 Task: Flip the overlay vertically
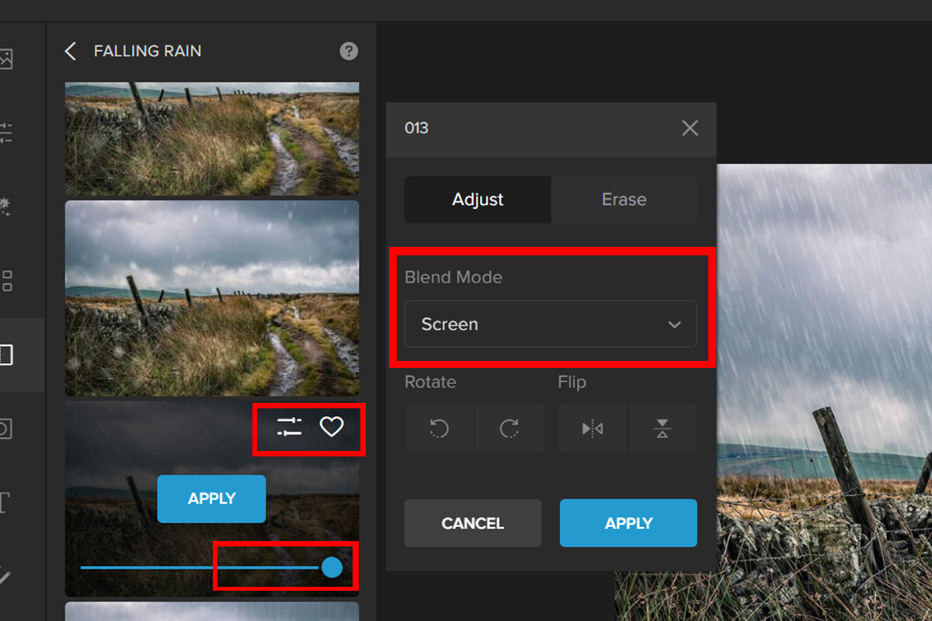point(662,428)
